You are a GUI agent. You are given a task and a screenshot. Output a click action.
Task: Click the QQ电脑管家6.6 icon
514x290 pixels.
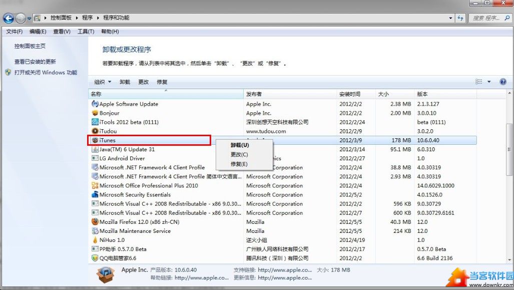tap(95, 258)
